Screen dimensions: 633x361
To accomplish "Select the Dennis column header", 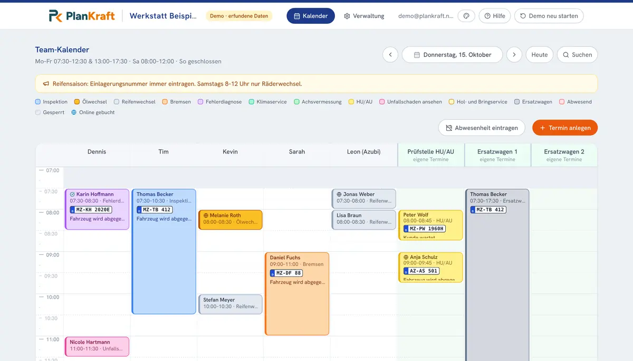I will tap(97, 152).
